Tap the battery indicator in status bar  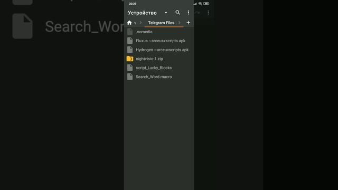[x=206, y=4]
